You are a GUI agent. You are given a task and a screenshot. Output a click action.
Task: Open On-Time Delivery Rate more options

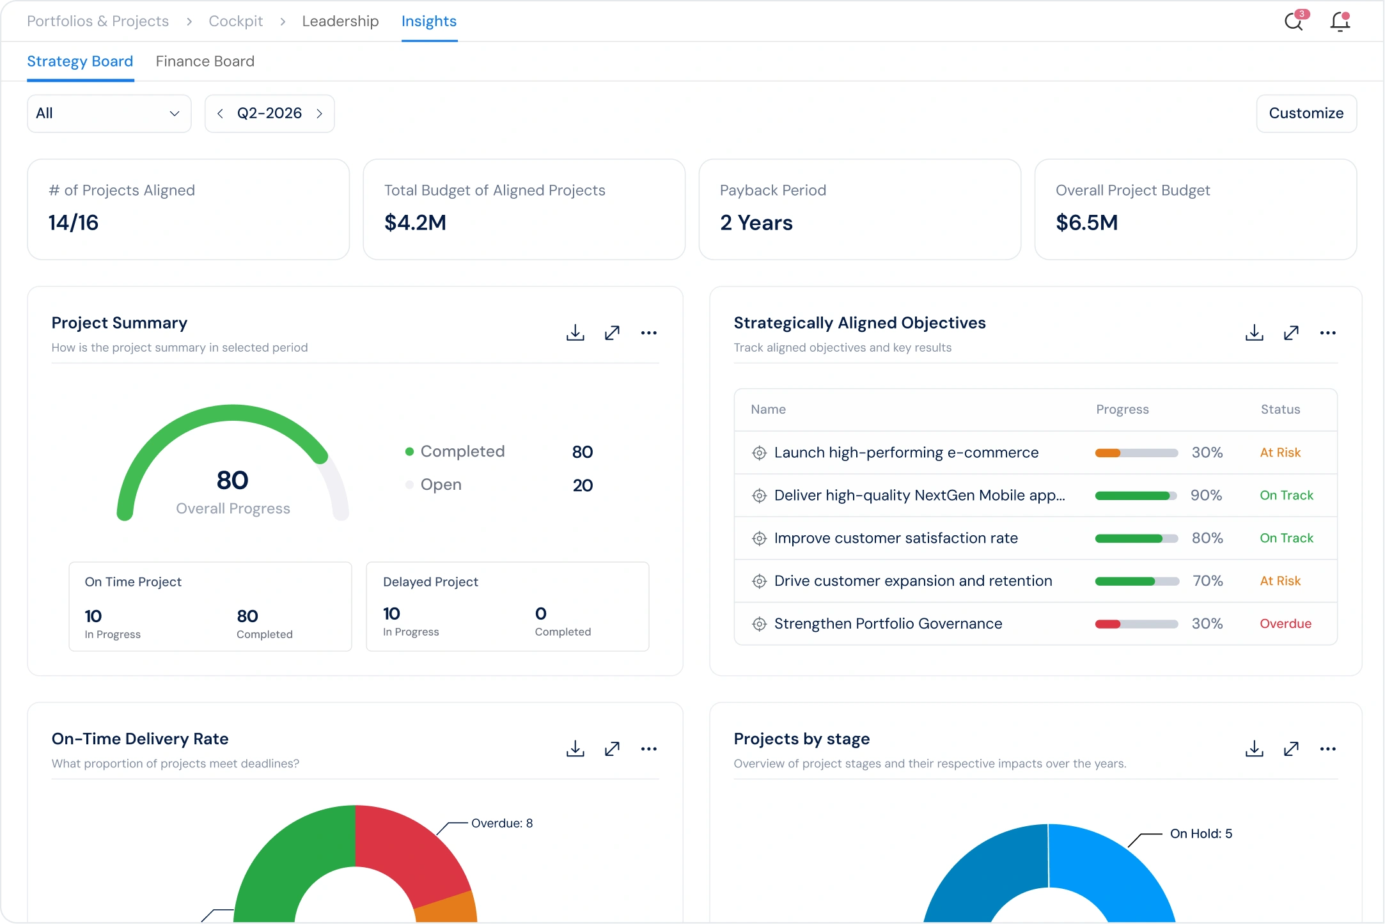[649, 749]
